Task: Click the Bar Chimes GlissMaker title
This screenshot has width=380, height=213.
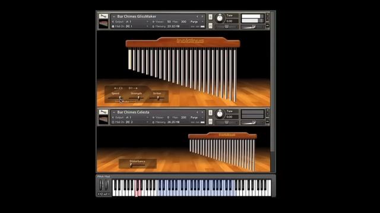Action: click(137, 17)
